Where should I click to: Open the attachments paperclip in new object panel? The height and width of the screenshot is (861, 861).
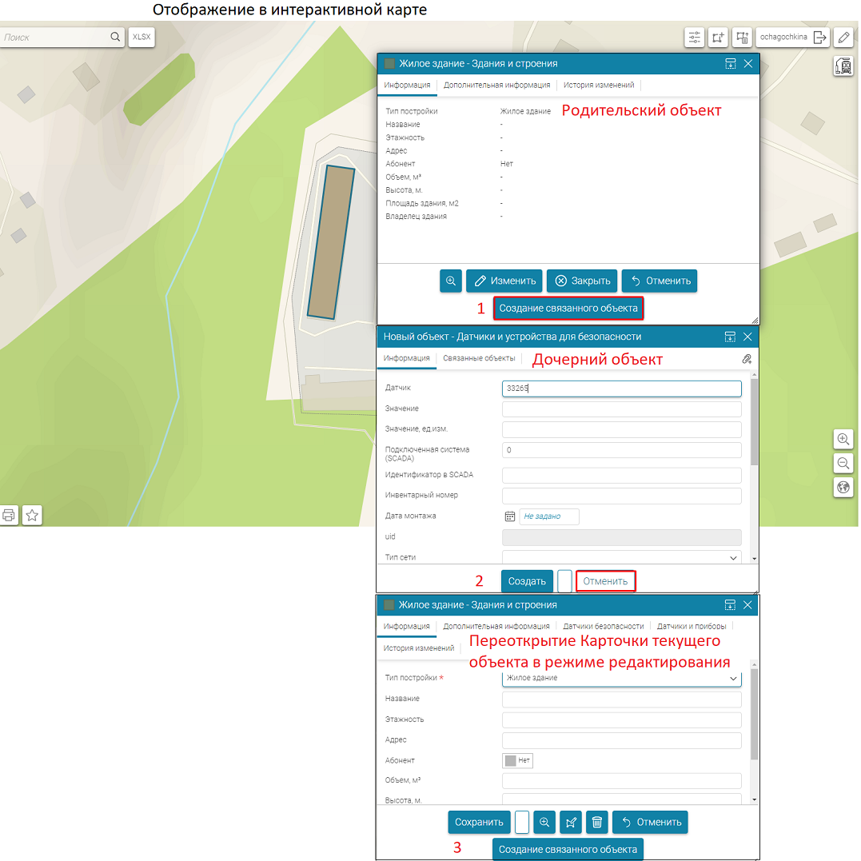[747, 360]
